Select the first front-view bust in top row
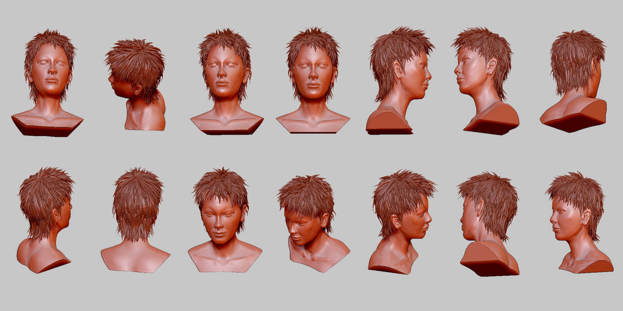 click(48, 83)
